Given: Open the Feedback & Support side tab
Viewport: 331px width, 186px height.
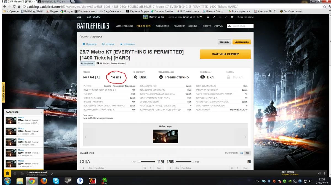Looking at the screenshot, I should point(4,92).
